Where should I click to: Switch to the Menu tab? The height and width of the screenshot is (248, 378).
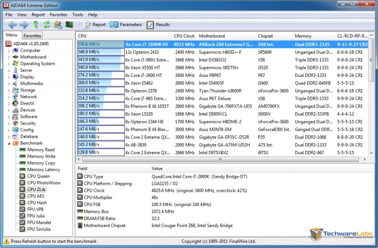(x=11, y=35)
